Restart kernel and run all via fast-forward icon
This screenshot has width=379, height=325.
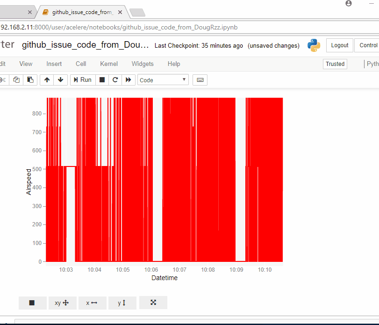128,79
